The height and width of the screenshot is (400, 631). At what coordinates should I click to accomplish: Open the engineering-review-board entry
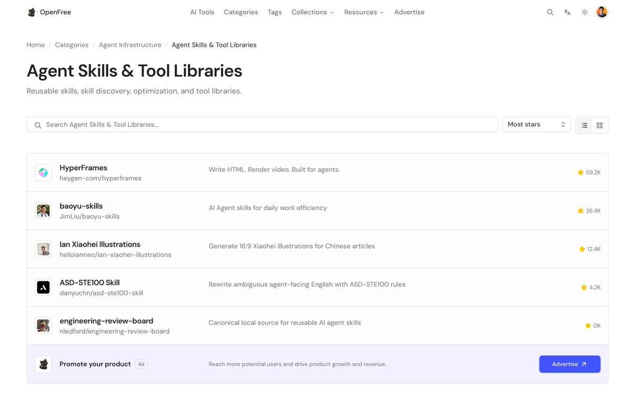coord(317,326)
